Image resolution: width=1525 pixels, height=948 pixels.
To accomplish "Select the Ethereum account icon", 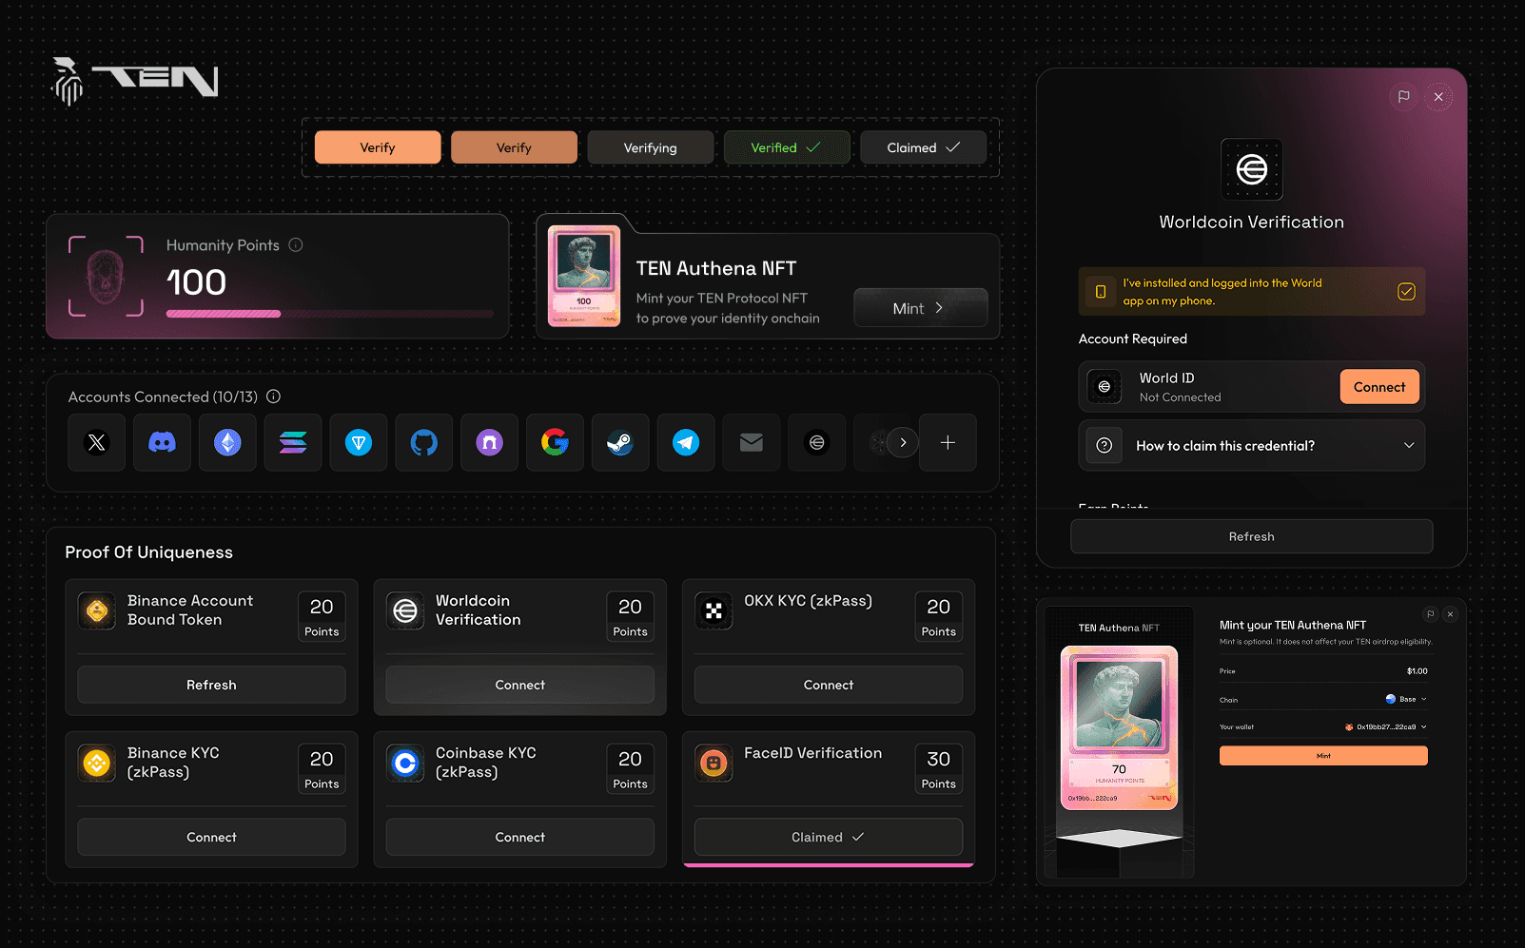I will (x=227, y=442).
